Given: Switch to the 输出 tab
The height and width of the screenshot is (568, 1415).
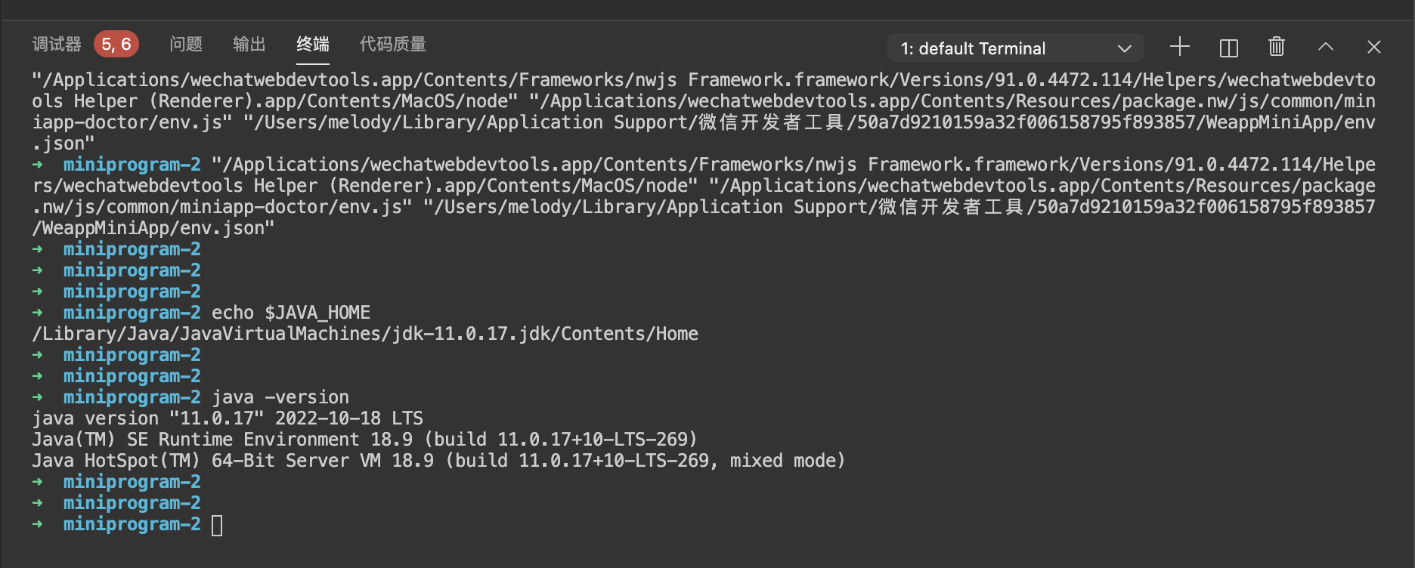Looking at the screenshot, I should (249, 45).
